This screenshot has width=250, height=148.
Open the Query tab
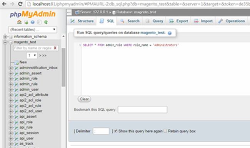(x=154, y=21)
